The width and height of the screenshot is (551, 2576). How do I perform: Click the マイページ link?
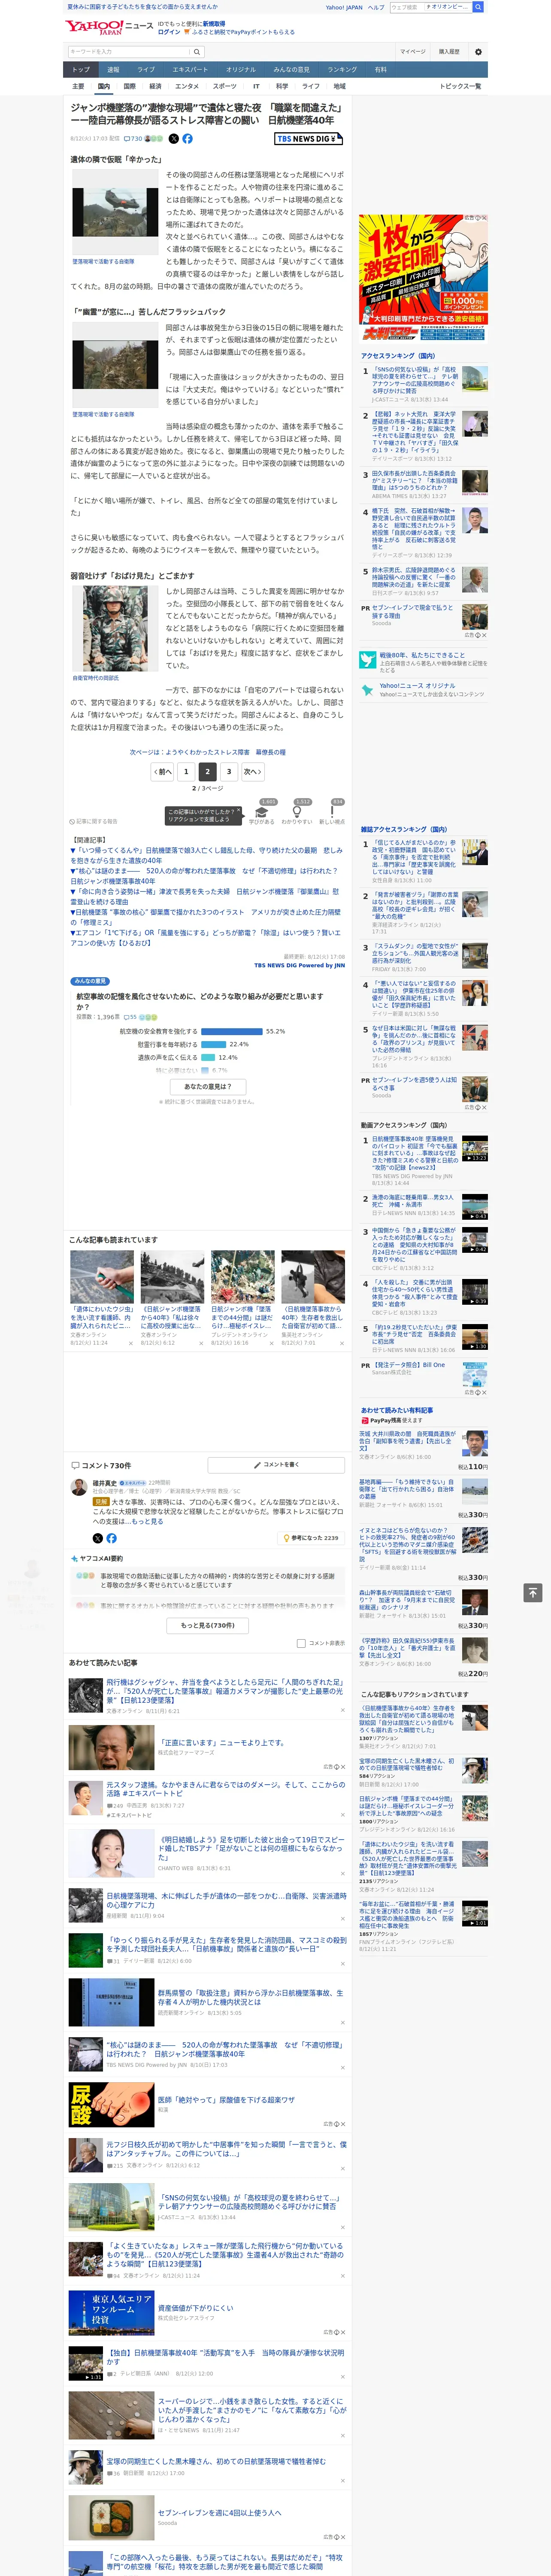point(412,52)
